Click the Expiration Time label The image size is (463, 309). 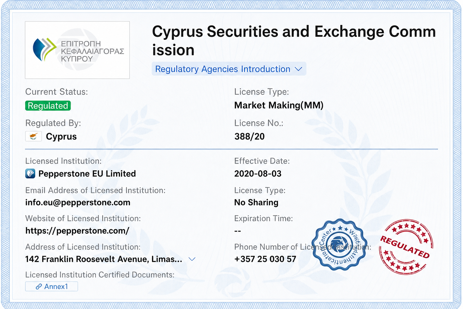pos(263,218)
